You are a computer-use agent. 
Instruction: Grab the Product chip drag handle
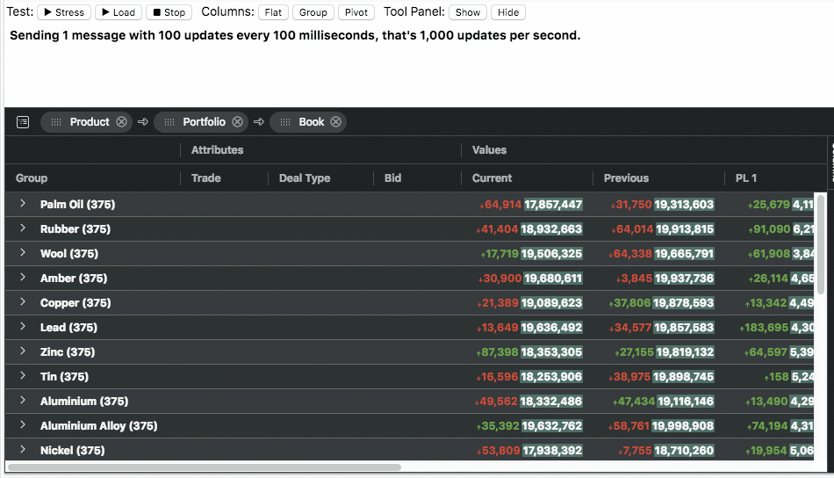click(56, 122)
